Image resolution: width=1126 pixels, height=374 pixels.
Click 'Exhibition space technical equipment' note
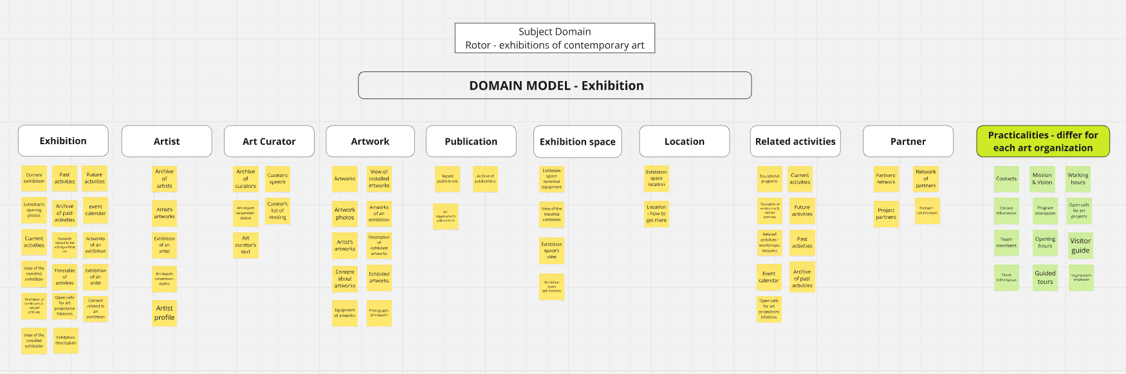point(551,179)
